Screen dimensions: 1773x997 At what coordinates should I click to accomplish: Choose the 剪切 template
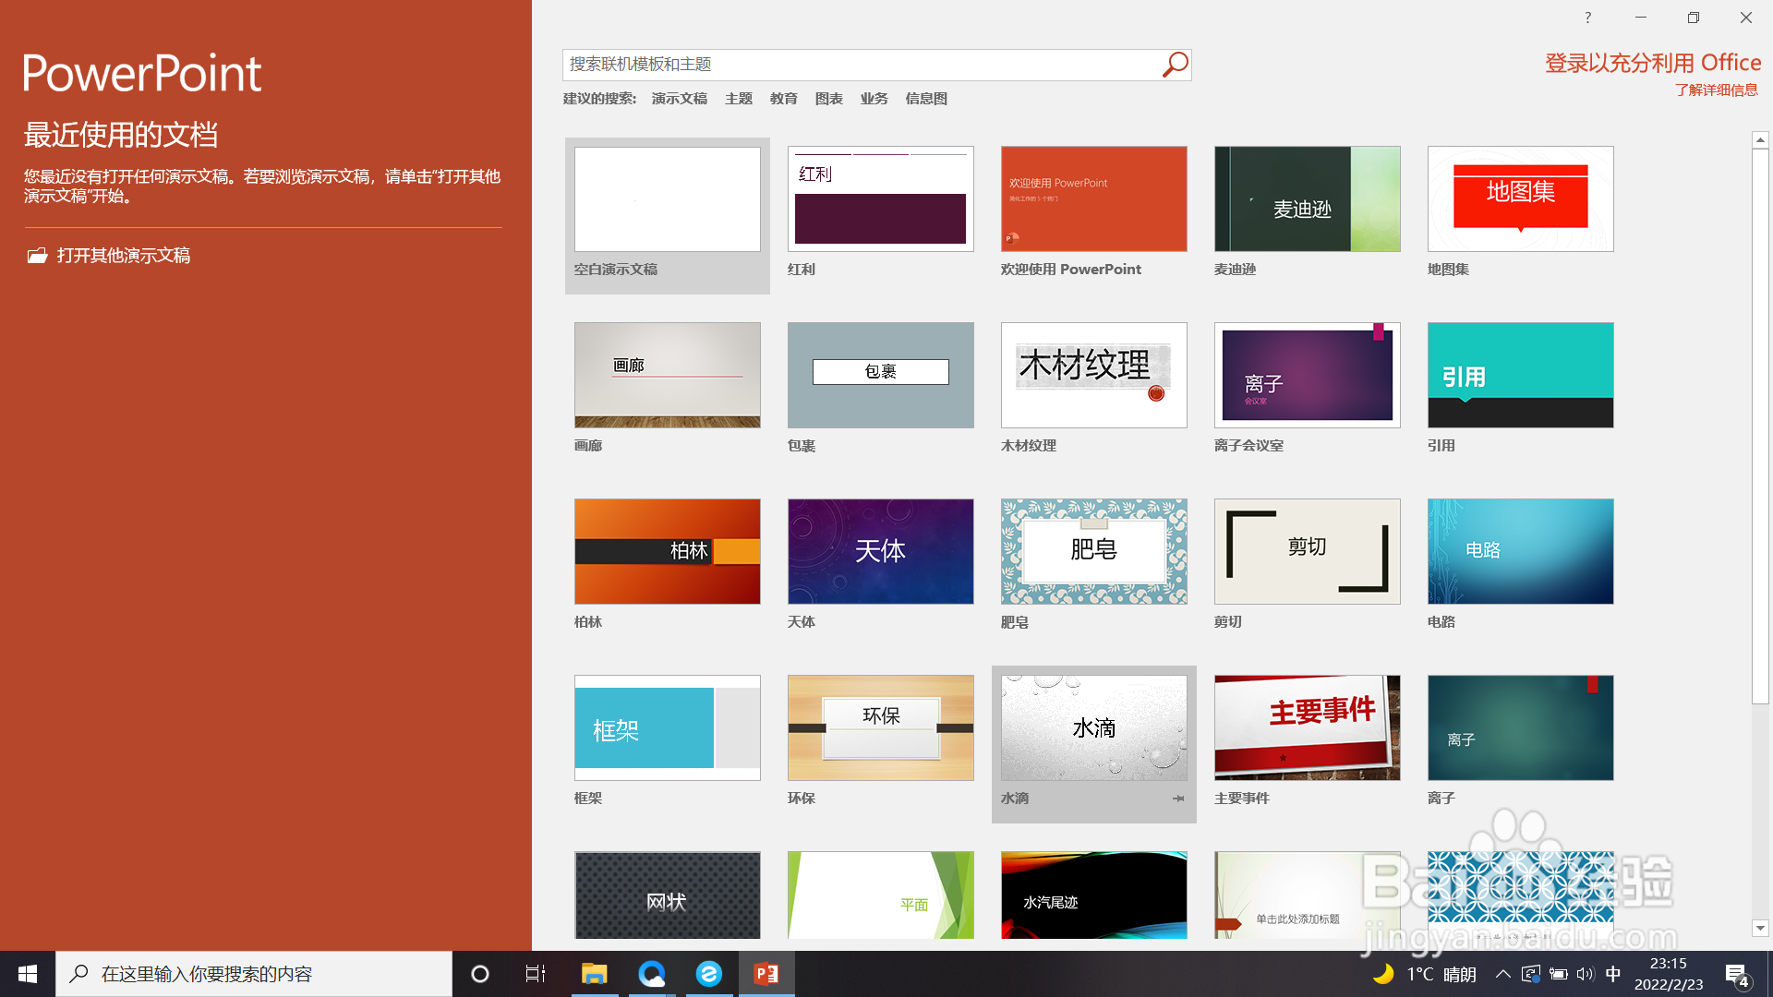1308,552
